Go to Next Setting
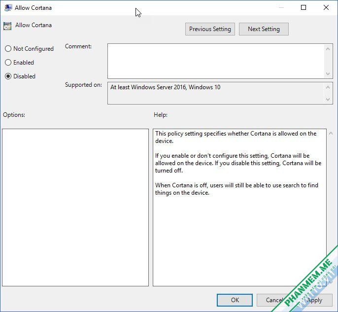This screenshot has height=312, width=338. [x=264, y=29]
